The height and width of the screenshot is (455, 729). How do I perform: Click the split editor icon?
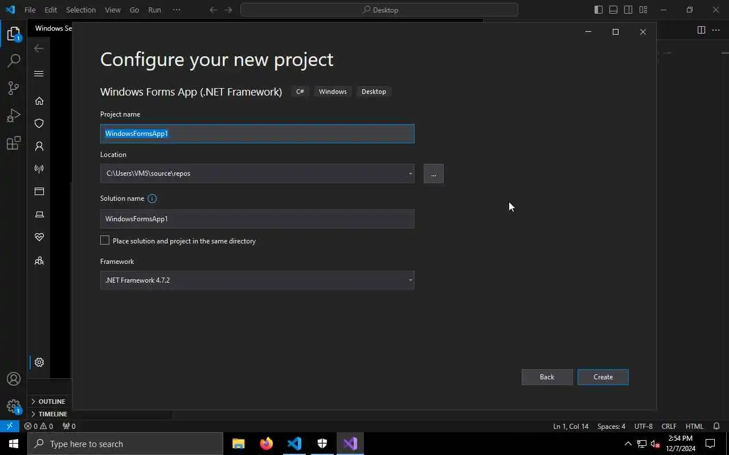click(x=701, y=30)
